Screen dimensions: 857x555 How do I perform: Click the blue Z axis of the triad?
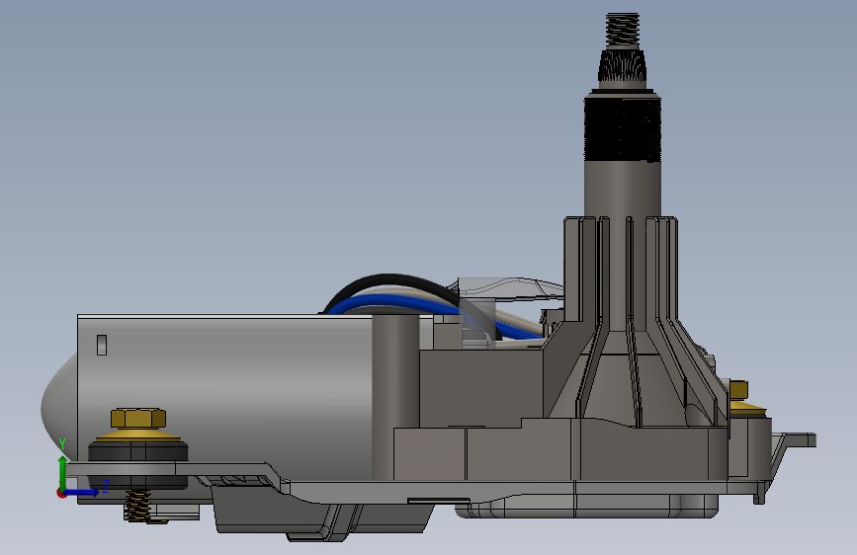(x=83, y=492)
